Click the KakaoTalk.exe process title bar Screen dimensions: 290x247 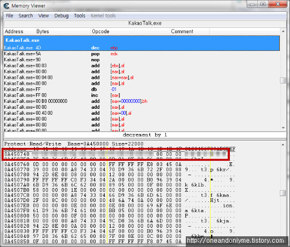tap(145, 23)
